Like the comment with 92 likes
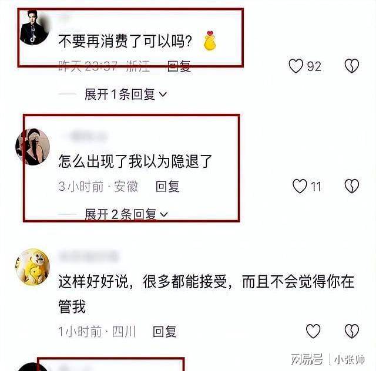The image size is (376, 371). [296, 66]
